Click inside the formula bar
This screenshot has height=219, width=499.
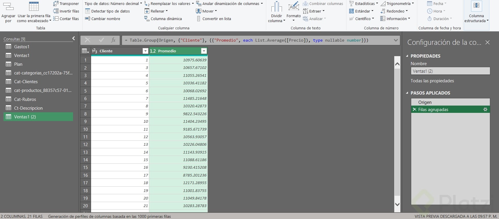coord(257,40)
